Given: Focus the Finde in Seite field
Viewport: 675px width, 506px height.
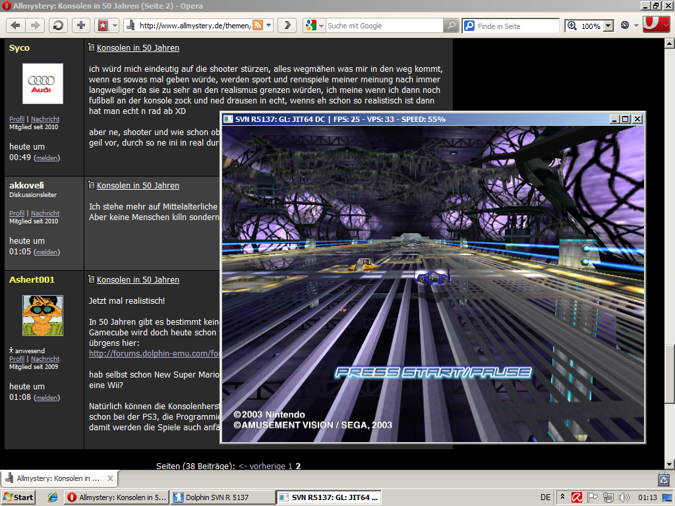Looking at the screenshot, I should (511, 26).
